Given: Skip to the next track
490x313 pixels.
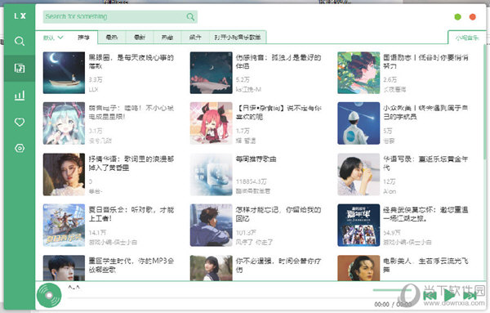Looking at the screenshot, I should [470, 296].
